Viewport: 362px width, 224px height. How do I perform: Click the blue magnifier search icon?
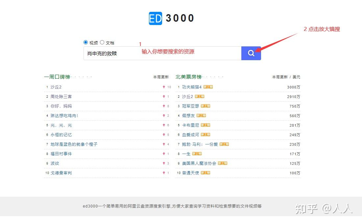tap(251, 53)
